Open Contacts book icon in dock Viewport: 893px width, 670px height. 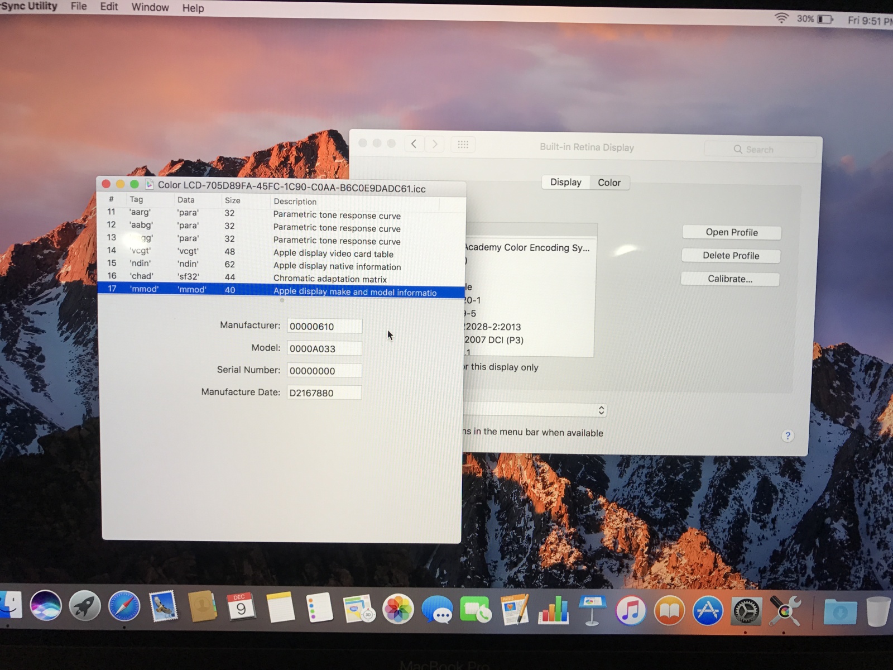pyautogui.click(x=202, y=606)
